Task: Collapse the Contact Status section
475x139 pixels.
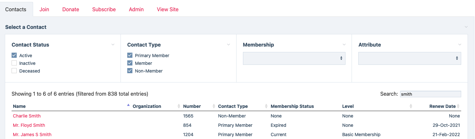Action: 113,45
